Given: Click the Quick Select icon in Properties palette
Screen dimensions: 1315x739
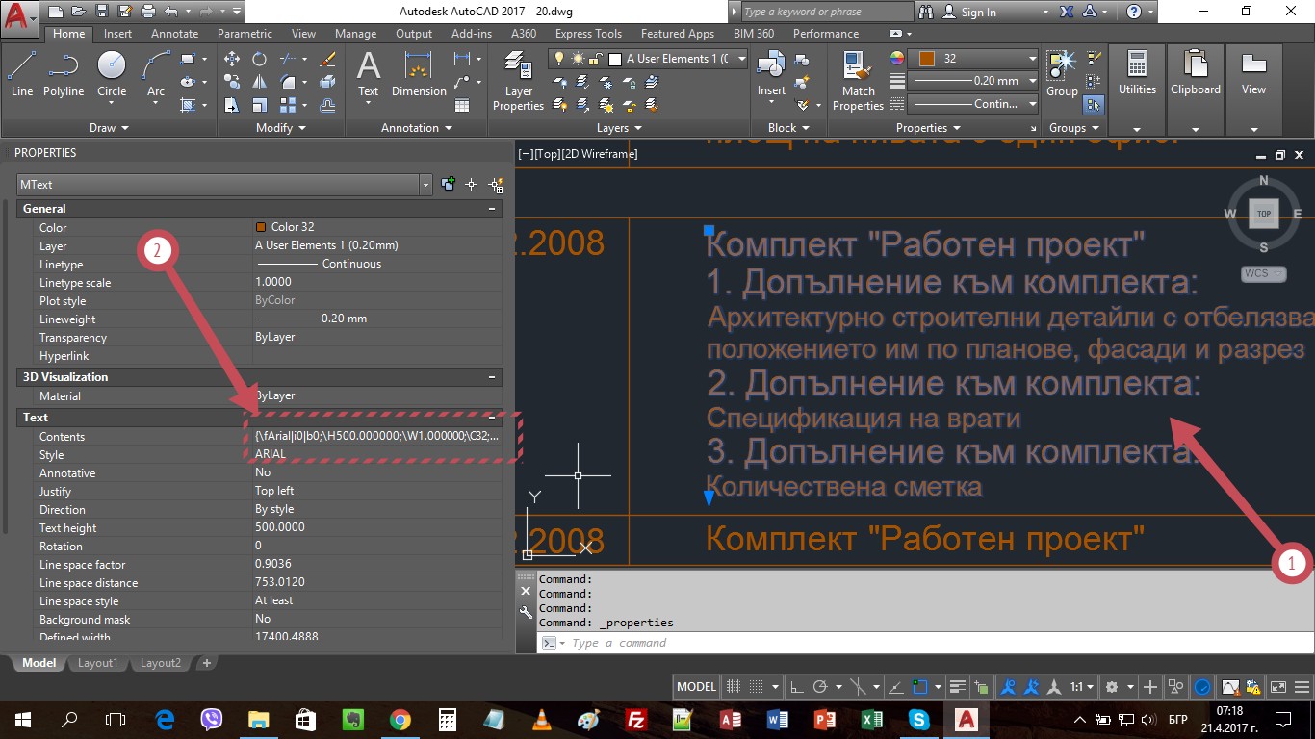Looking at the screenshot, I should (x=495, y=185).
